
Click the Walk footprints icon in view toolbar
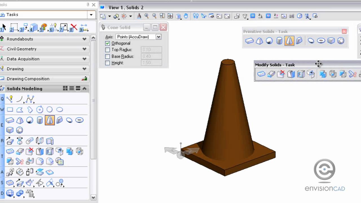click(x=196, y=16)
